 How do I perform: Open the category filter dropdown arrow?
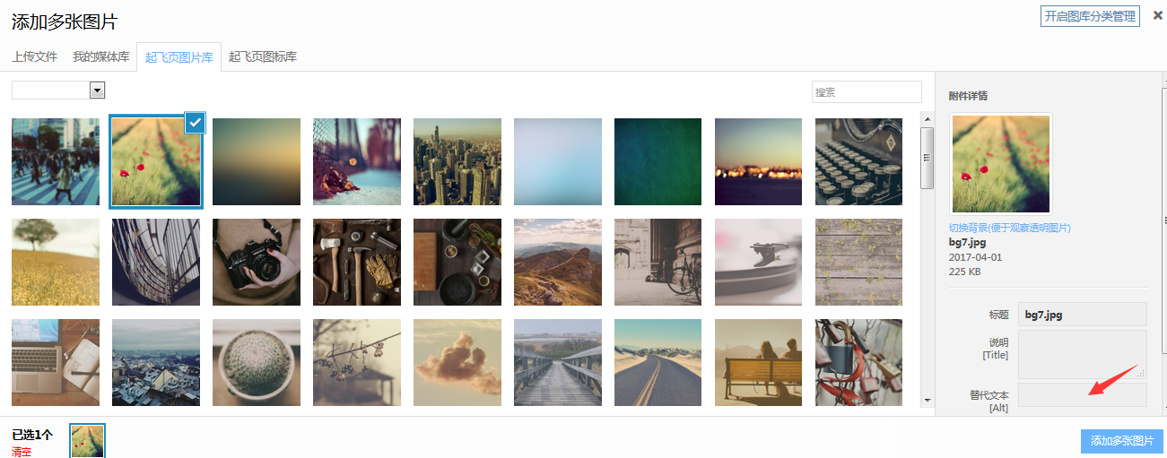98,91
